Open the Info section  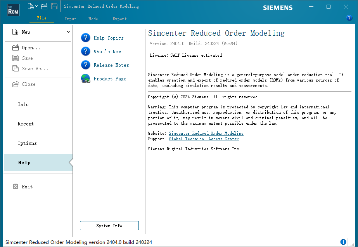23,104
